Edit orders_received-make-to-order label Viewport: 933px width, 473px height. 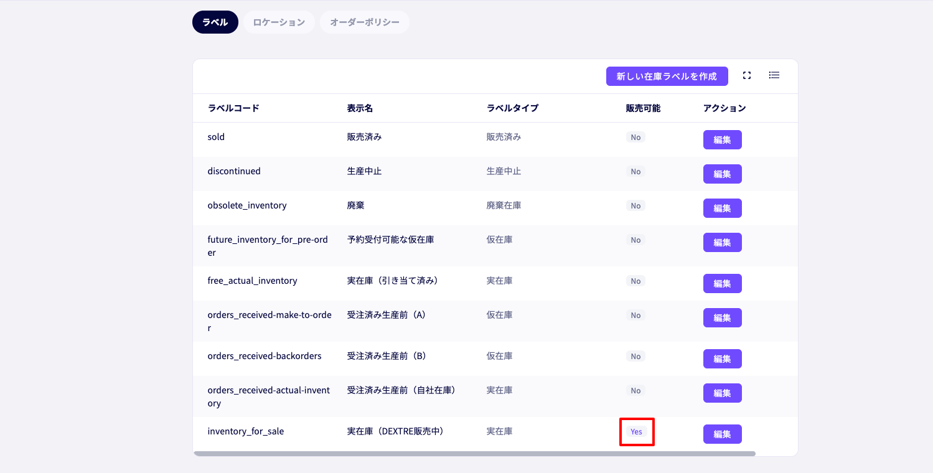723,317
